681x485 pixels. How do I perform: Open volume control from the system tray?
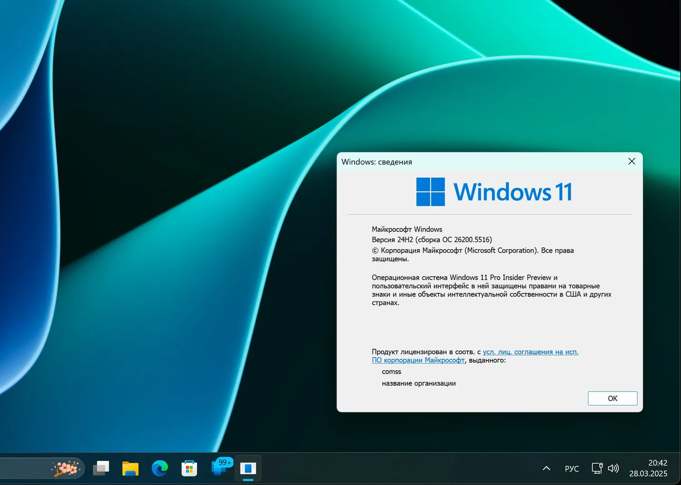click(614, 468)
